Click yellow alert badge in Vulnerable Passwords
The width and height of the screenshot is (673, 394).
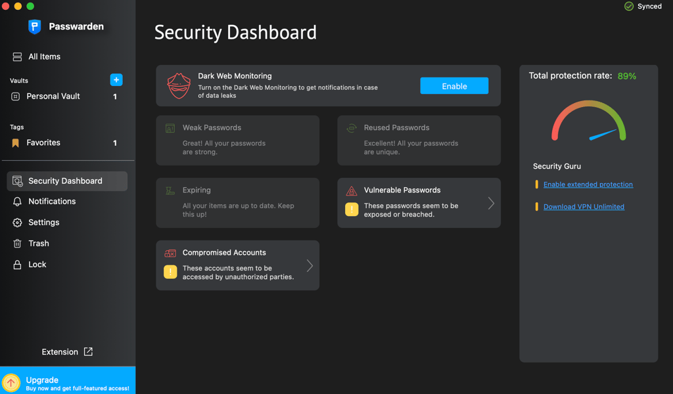click(352, 209)
